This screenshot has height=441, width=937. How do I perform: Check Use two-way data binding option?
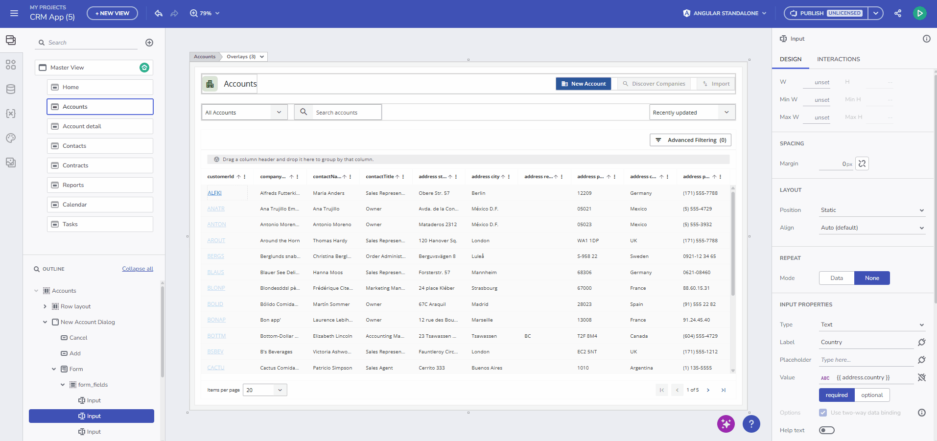pos(823,412)
